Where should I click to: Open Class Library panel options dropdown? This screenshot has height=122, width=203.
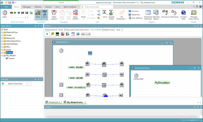tap(36, 26)
